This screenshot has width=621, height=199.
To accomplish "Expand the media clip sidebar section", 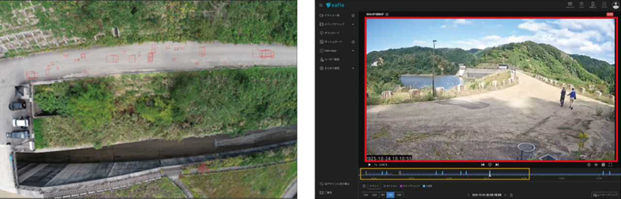I will [x=353, y=24].
